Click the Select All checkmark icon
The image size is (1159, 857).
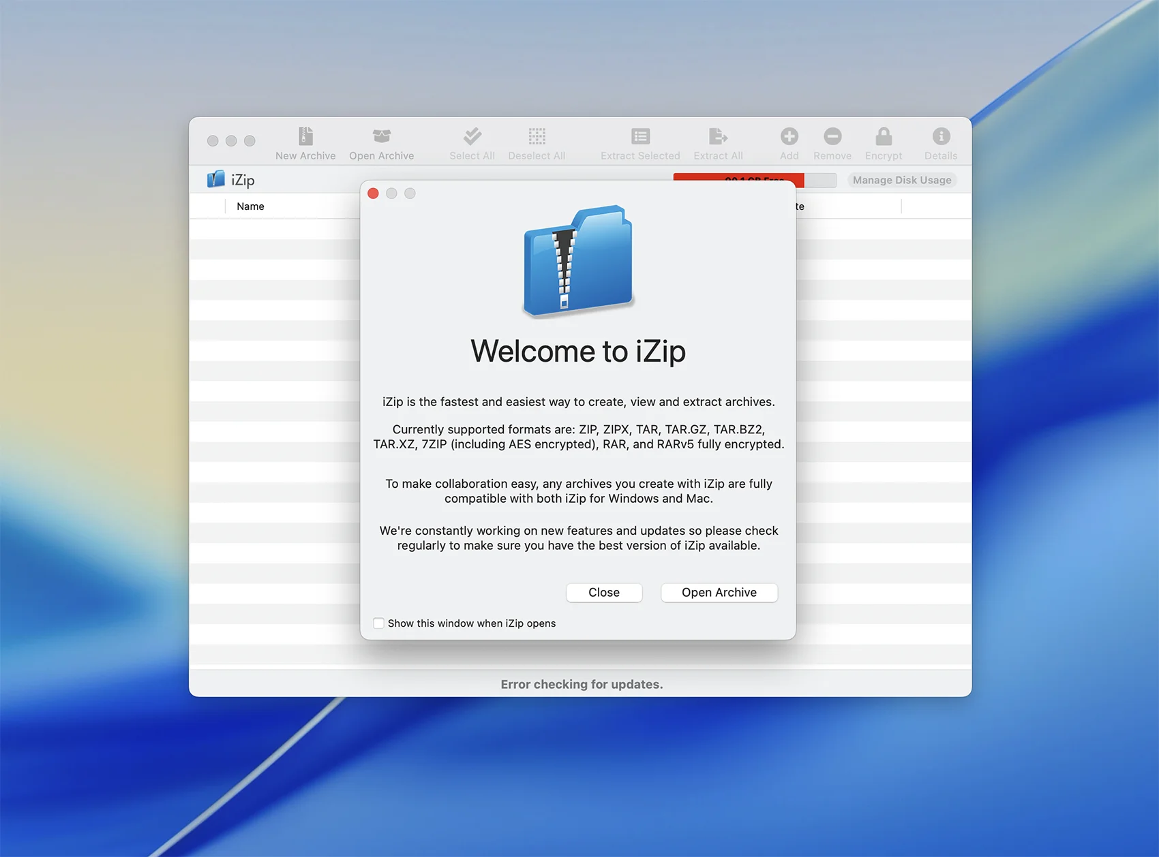(x=472, y=136)
